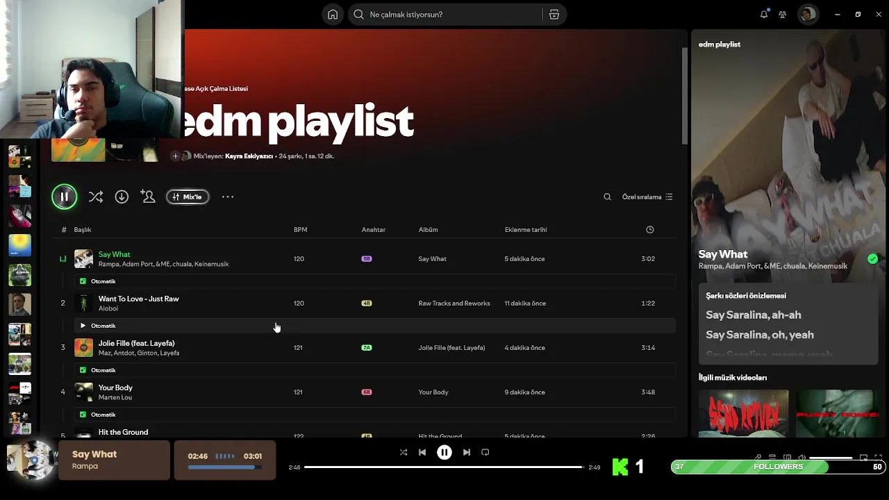Screen dimensions: 889x500
Task: Toggle repeat in the bottom player bar
Action: pyautogui.click(x=485, y=453)
